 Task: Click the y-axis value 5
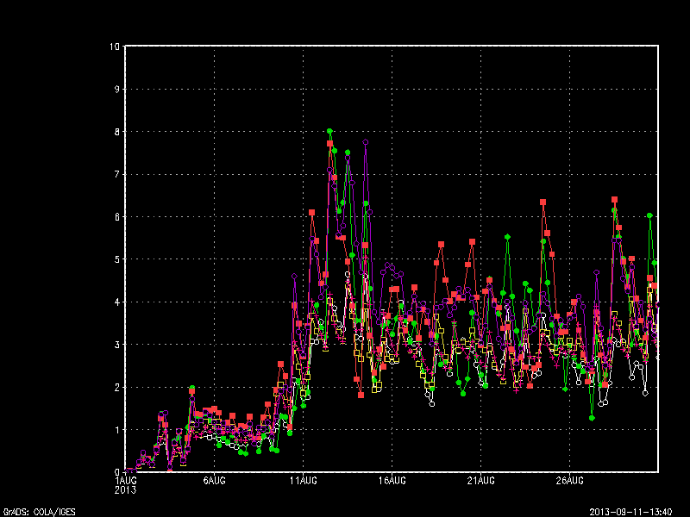point(117,260)
